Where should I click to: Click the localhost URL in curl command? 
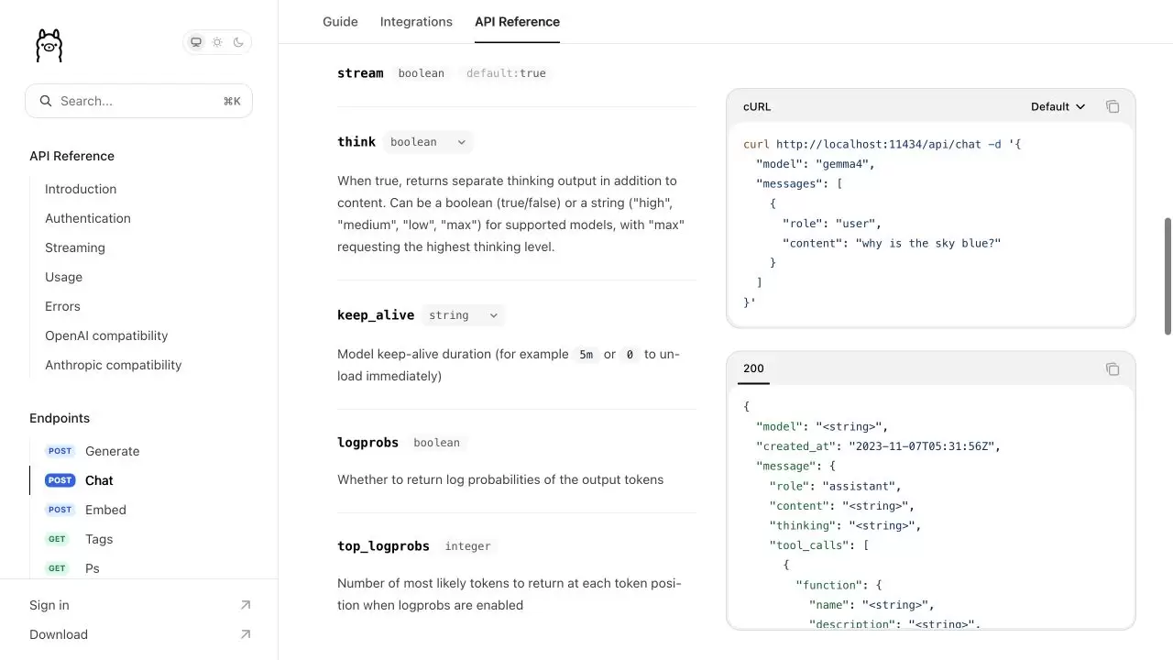878,144
